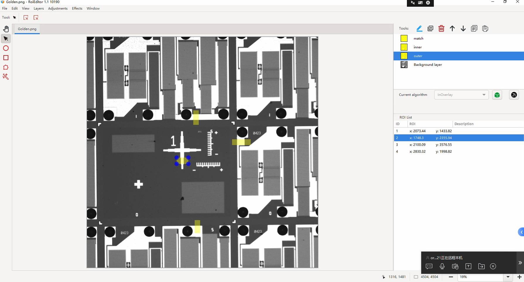
Task: Click the inner layer yellow swatch
Action: pyautogui.click(x=404, y=47)
